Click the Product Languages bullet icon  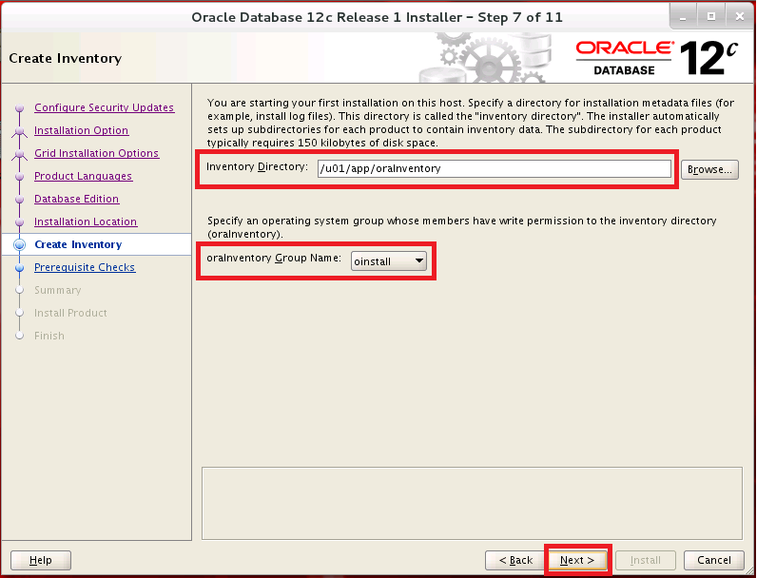click(x=19, y=177)
